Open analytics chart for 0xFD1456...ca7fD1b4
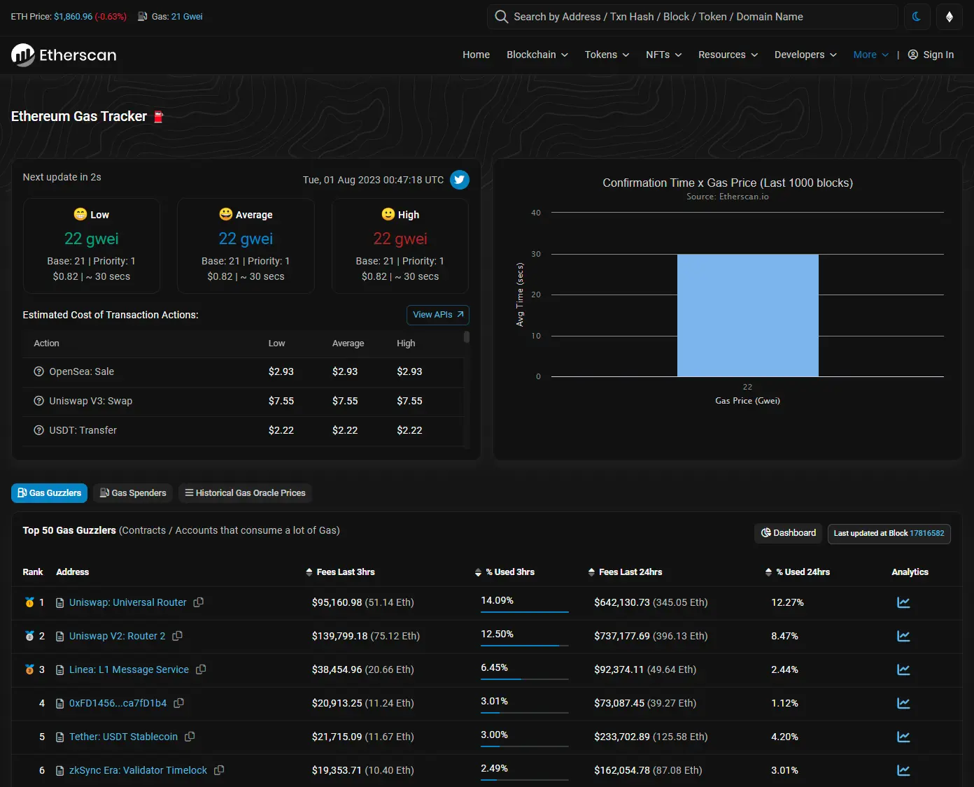Screen dimensions: 974x787 [903, 703]
